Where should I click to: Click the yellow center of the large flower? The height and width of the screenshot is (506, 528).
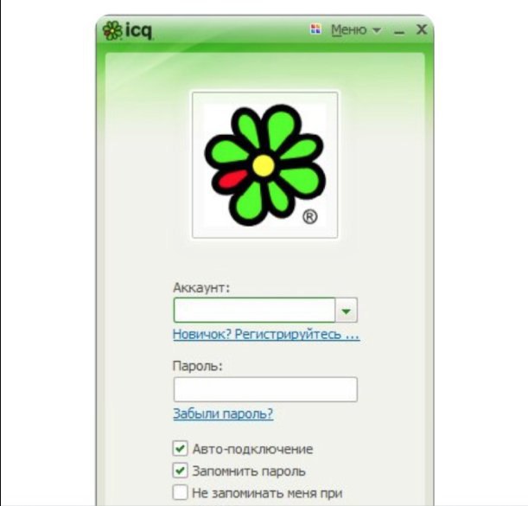pos(264,165)
